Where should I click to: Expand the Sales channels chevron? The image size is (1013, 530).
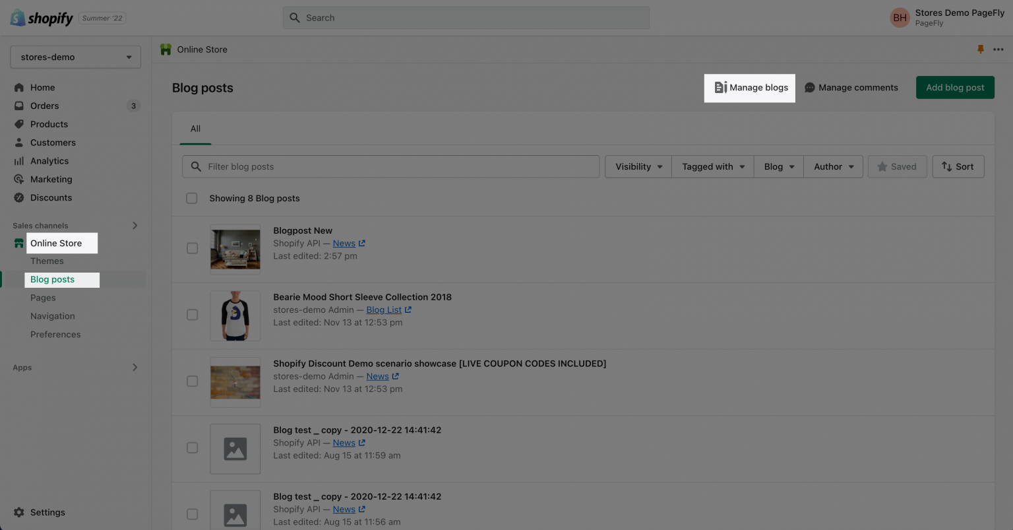tap(135, 226)
